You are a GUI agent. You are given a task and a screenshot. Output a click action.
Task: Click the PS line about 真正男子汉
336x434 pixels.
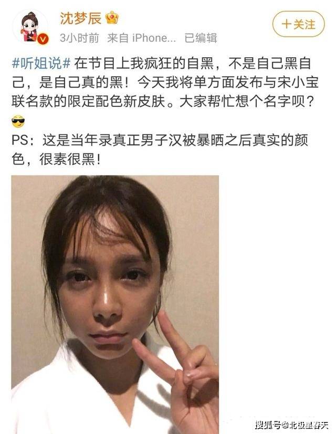(x=160, y=140)
